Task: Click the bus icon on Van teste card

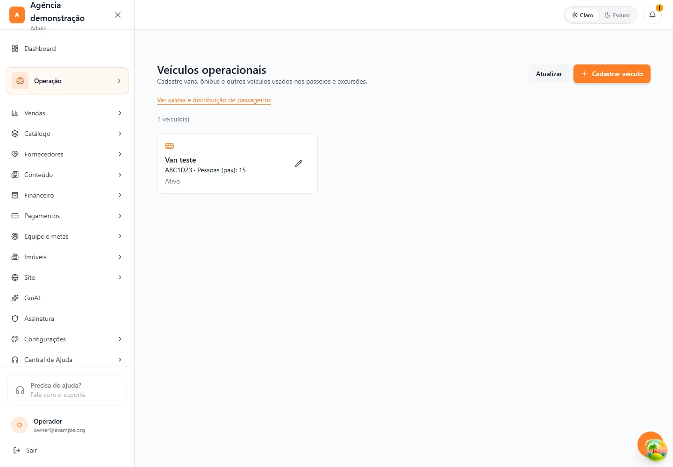Action: click(x=170, y=146)
